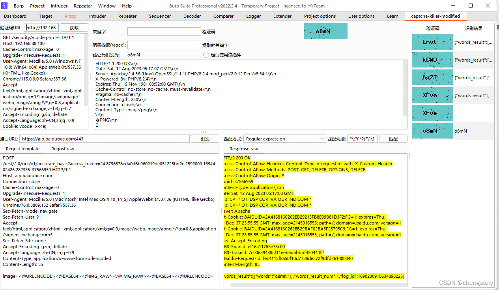
Task: Click the vertical scrollbar of captcha response panel
Action: point(405,88)
